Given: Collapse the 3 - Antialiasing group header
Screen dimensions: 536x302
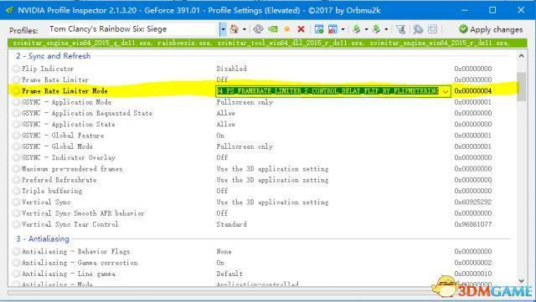Looking at the screenshot, I should point(43,238).
